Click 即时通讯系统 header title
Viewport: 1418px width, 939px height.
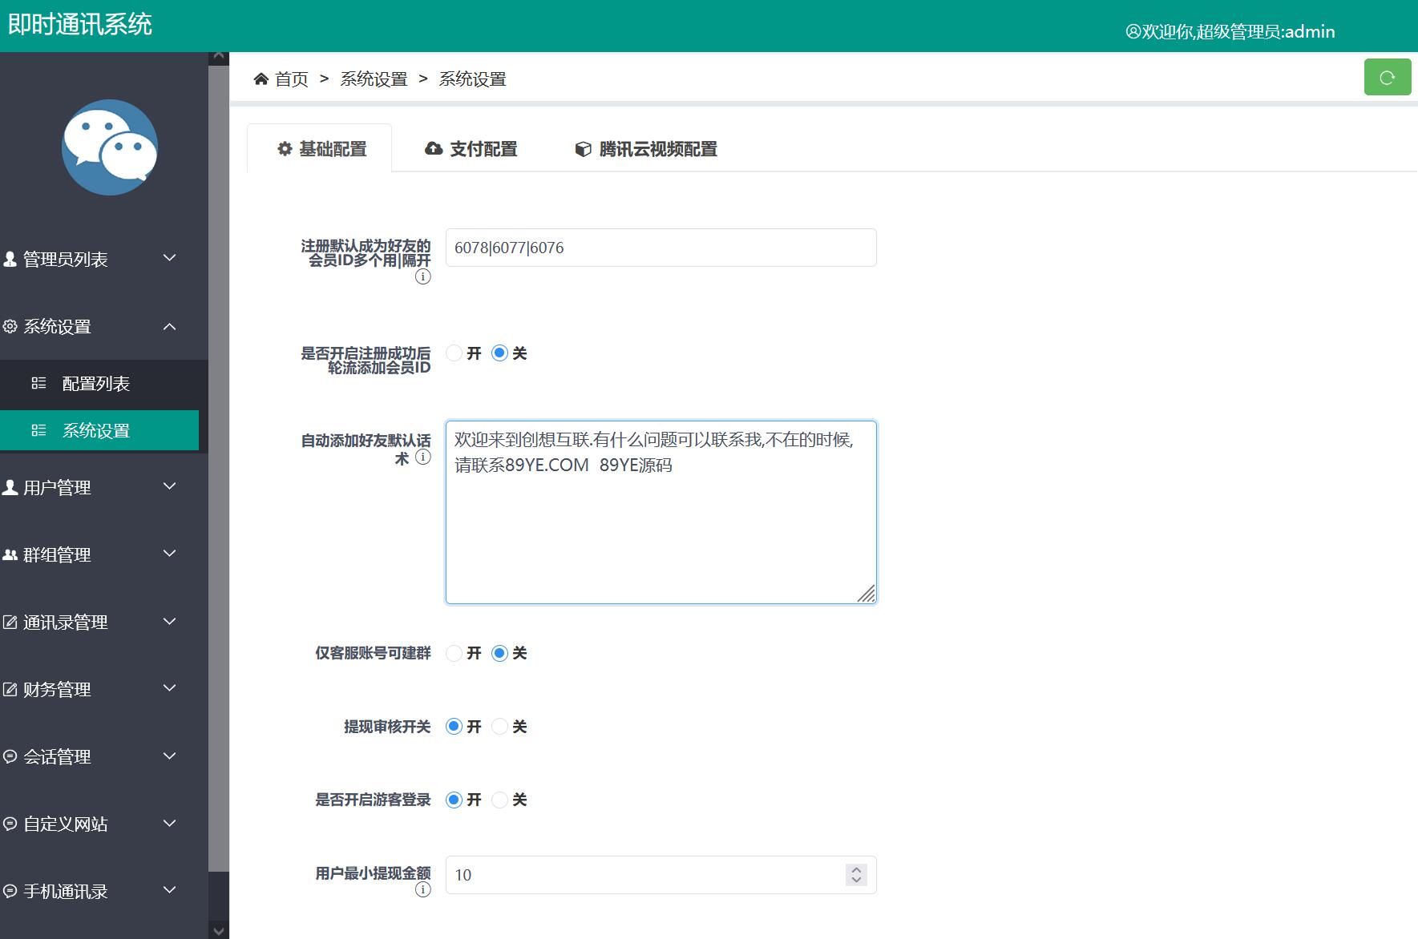(80, 25)
